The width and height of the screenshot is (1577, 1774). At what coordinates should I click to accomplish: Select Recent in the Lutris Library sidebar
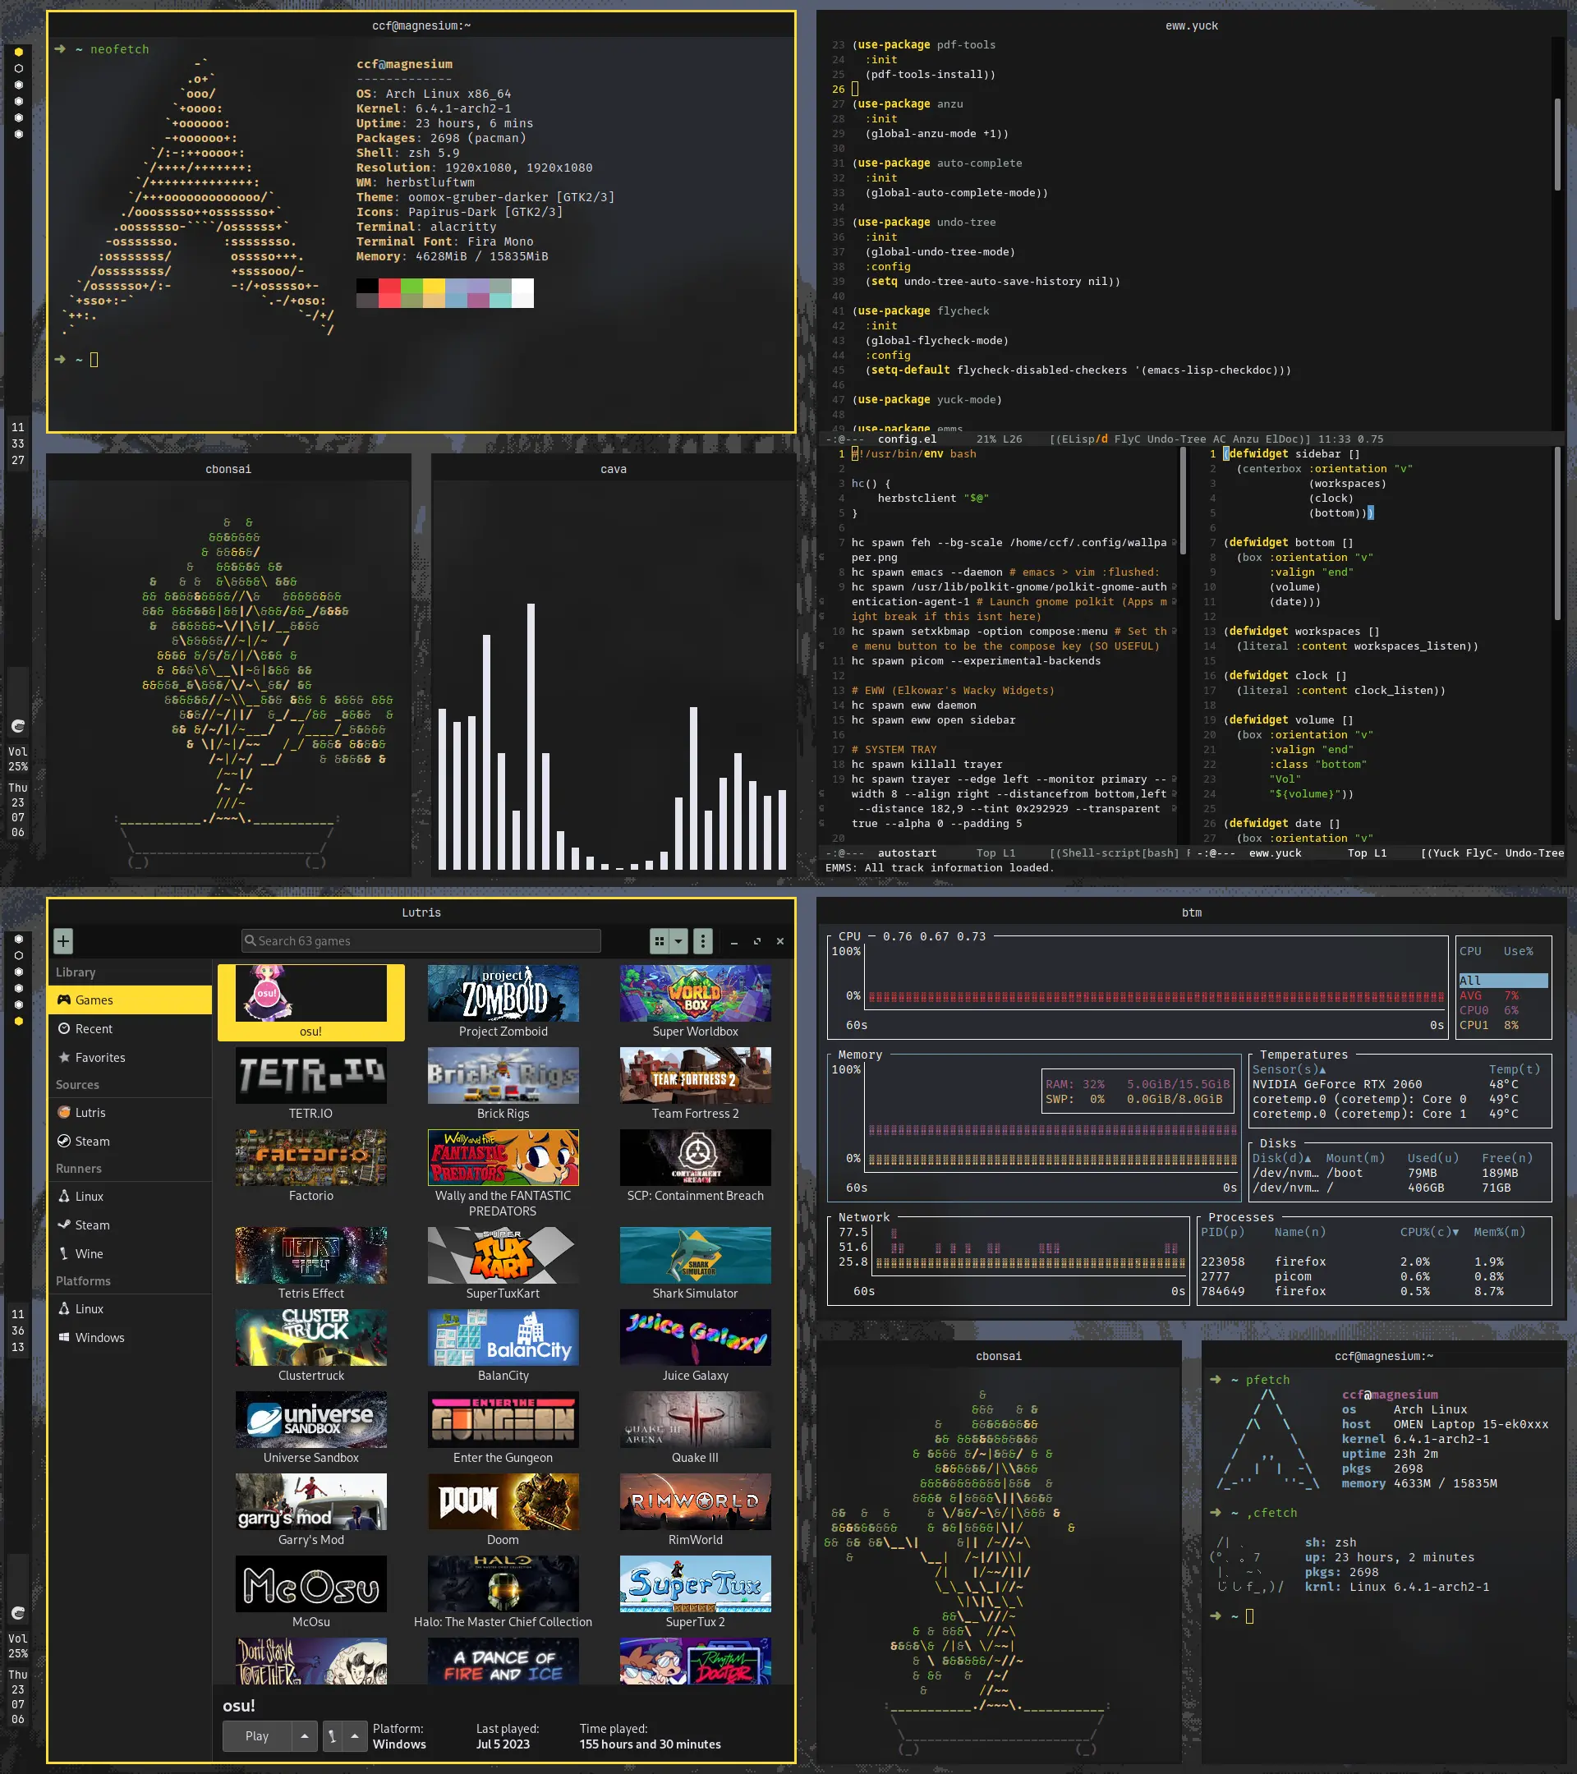131,1028
